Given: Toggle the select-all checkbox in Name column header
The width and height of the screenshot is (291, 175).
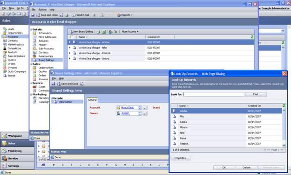Looking at the screenshot, I should pos(72,37).
